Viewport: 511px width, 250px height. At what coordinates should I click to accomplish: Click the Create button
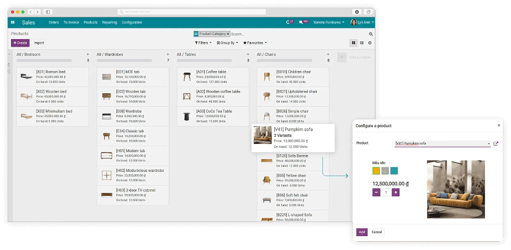tap(20, 43)
